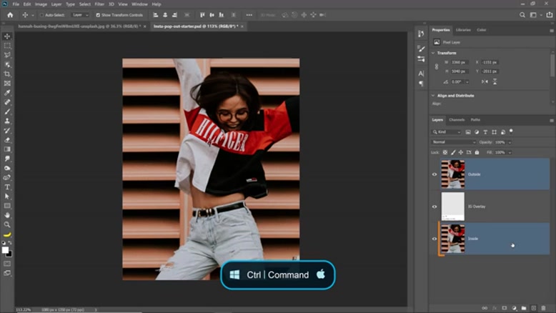Screen dimensions: 556x313
Task: Open the search icon at top right
Action: coord(522,15)
